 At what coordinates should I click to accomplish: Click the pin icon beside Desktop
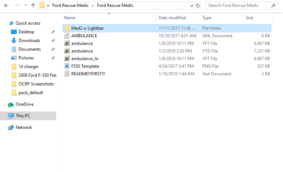(x=53, y=32)
